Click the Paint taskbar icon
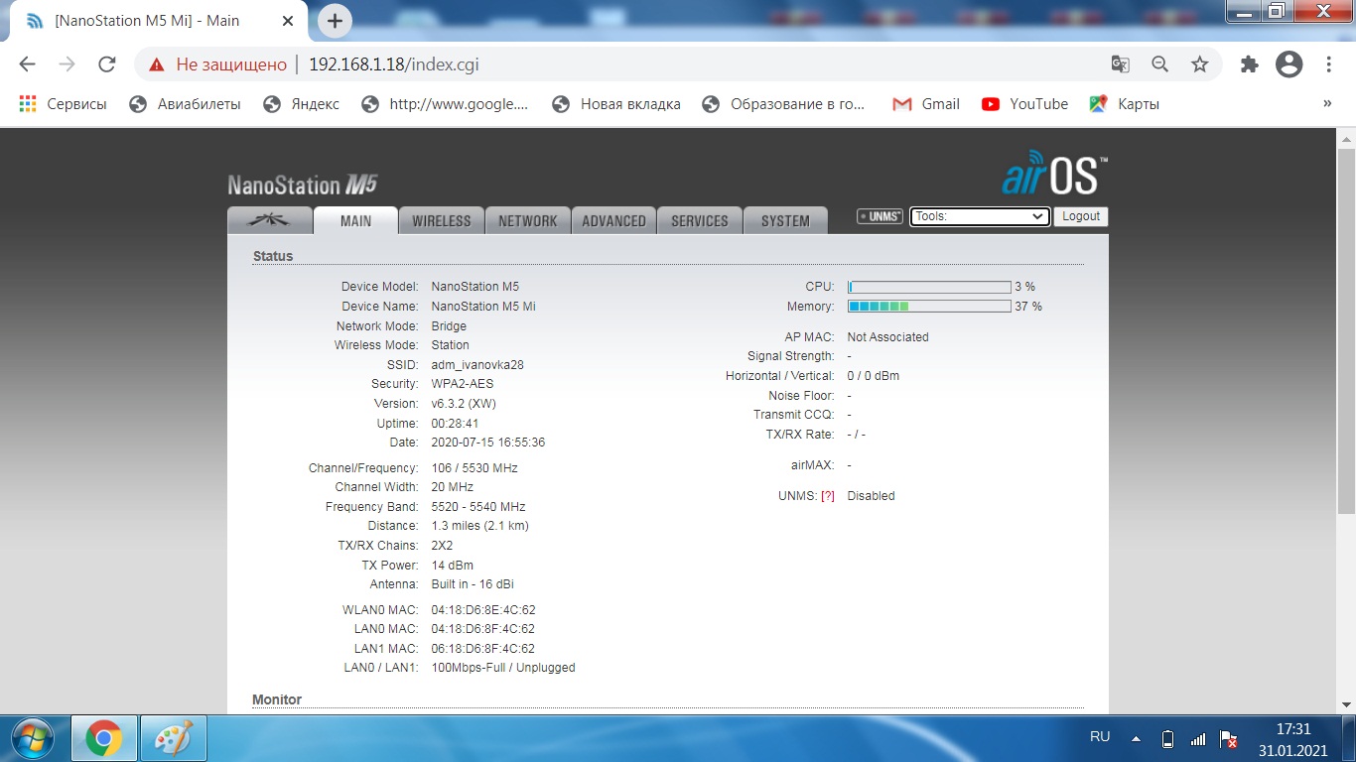Screen dimensions: 1356x762 pos(173,738)
